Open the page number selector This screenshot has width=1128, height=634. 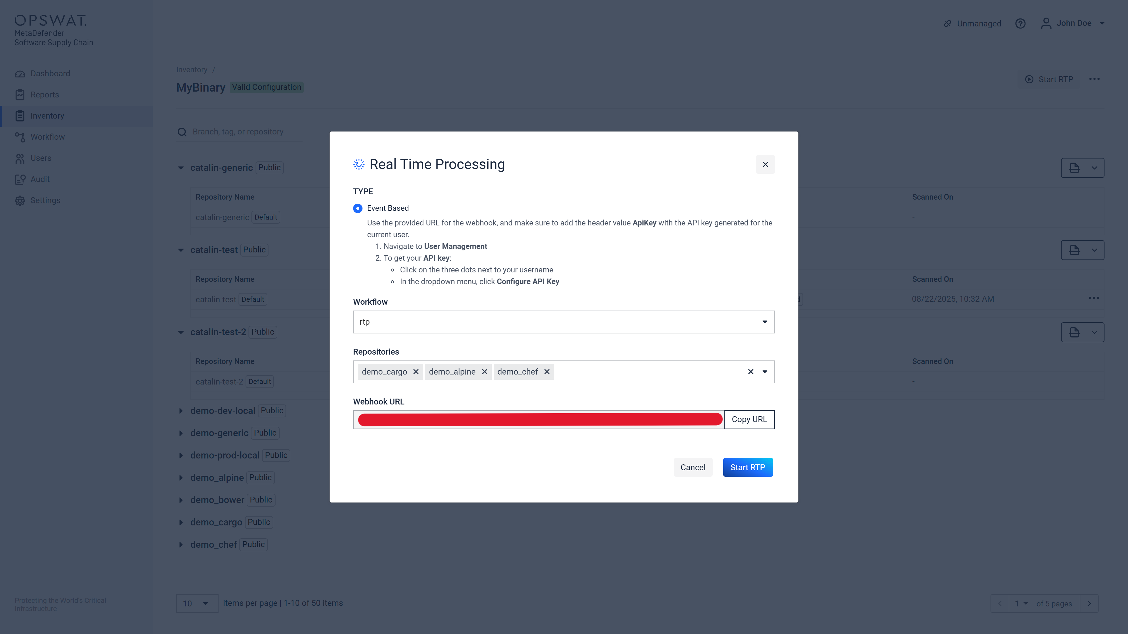(x=1021, y=604)
